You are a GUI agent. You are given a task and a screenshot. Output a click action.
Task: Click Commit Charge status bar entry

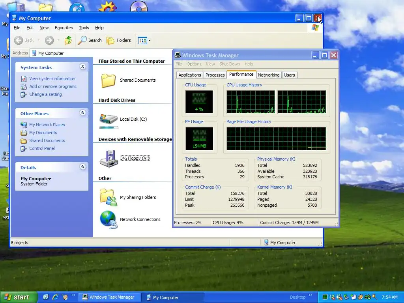click(x=289, y=223)
